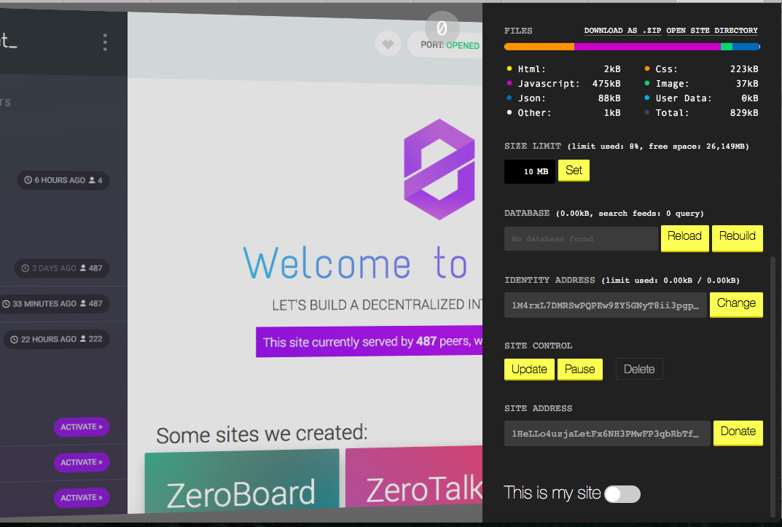782x527 pixels.
Task: Click the Other: 1kB entry
Action: [563, 113]
